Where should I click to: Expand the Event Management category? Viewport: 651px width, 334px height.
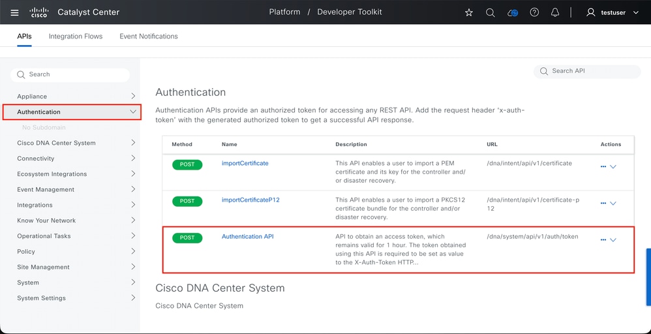(x=133, y=189)
